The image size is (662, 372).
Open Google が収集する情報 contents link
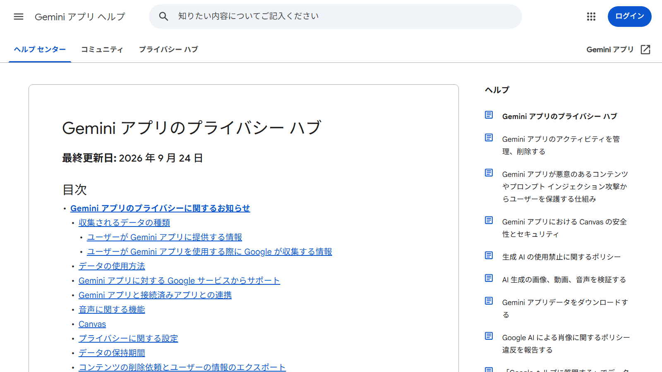pyautogui.click(x=209, y=252)
